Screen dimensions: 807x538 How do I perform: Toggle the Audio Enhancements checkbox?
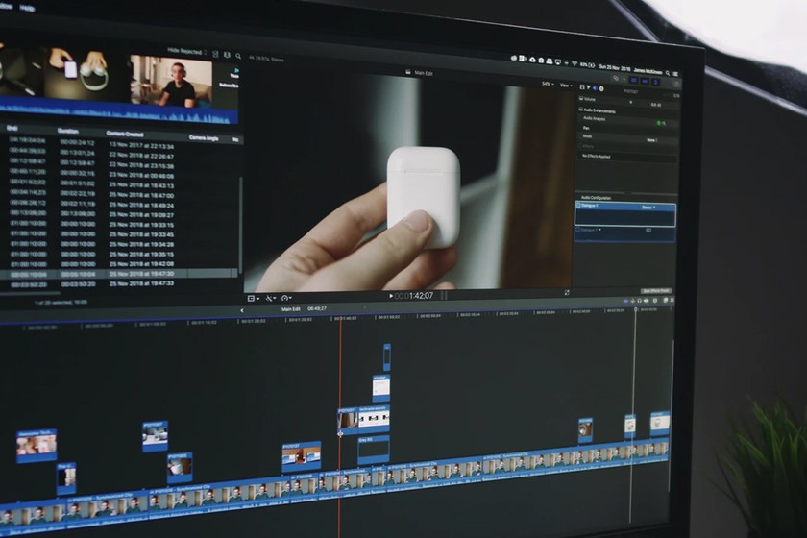pyautogui.click(x=581, y=110)
